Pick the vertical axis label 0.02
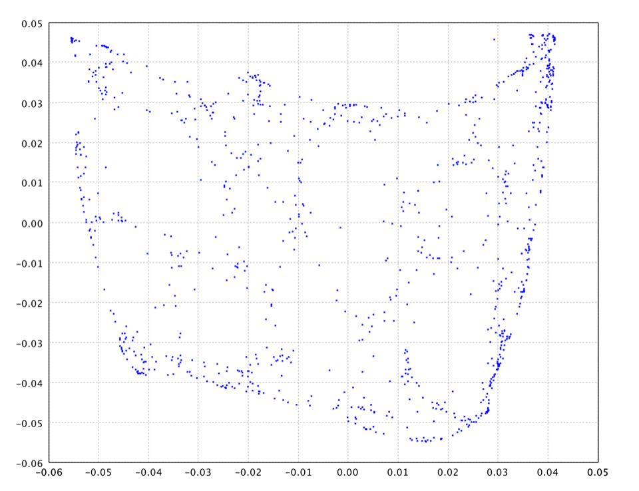639x491 pixels. 32,144
